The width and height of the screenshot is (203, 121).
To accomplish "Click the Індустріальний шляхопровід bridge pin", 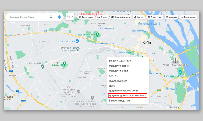I will click(78, 49).
